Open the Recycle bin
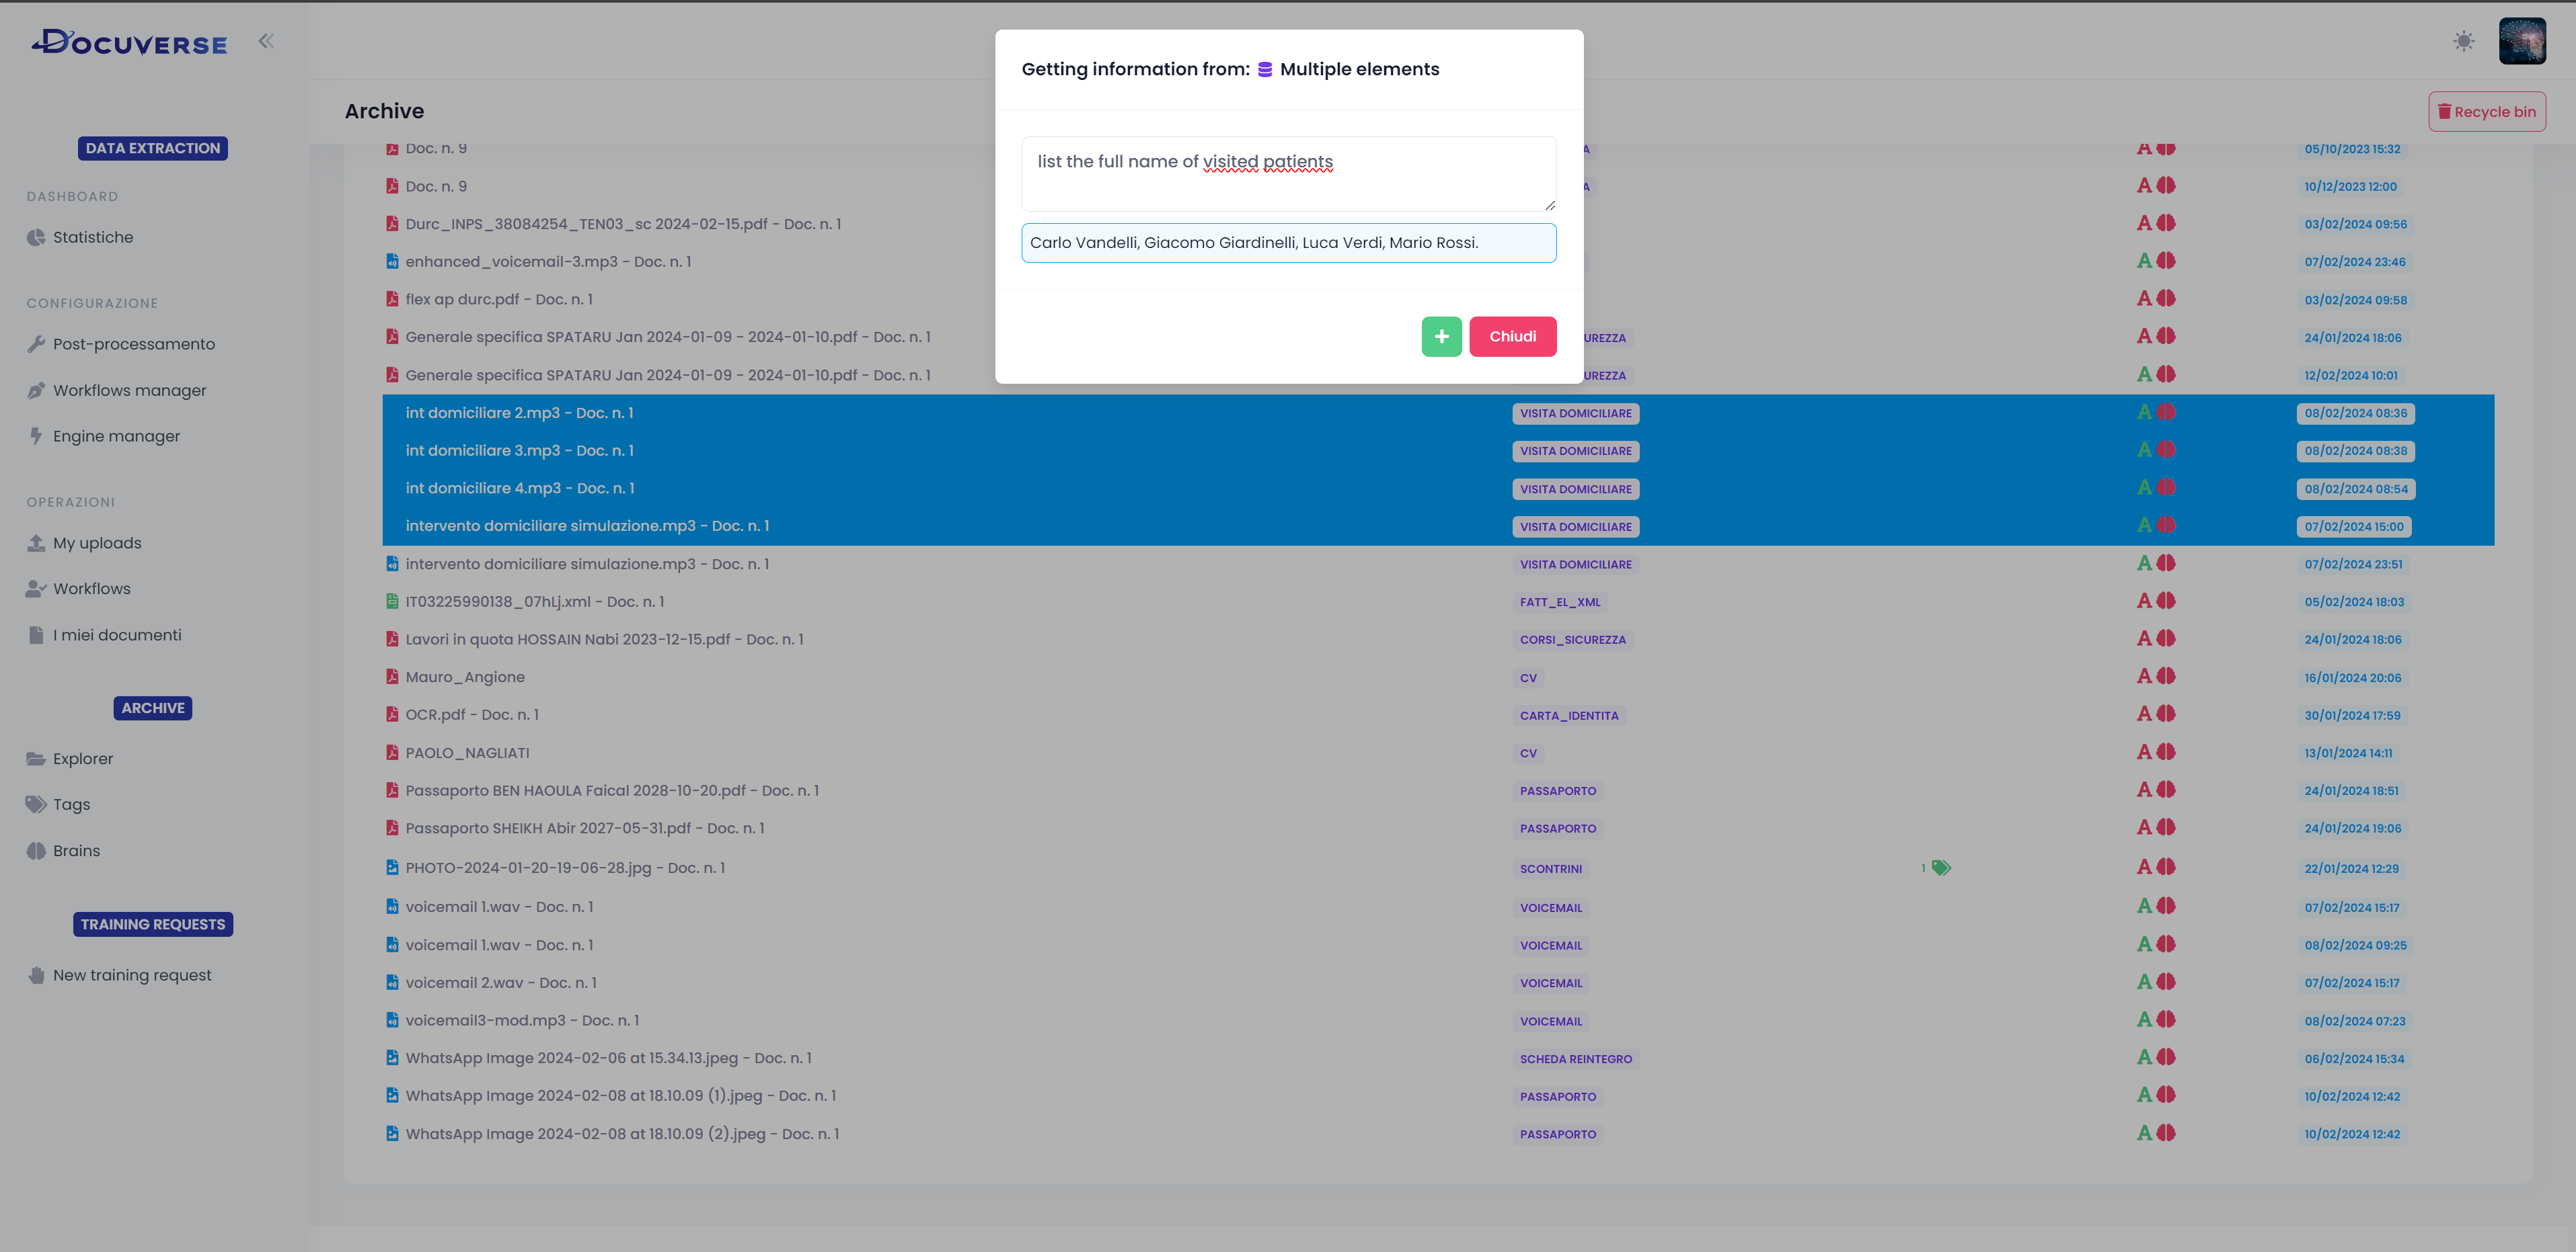This screenshot has height=1252, width=2576. tap(2486, 112)
